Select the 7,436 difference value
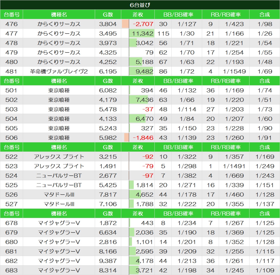 coord(144,100)
